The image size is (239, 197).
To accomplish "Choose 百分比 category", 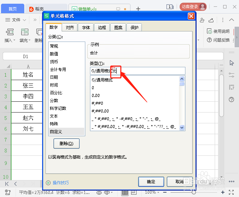I will point(66,93).
